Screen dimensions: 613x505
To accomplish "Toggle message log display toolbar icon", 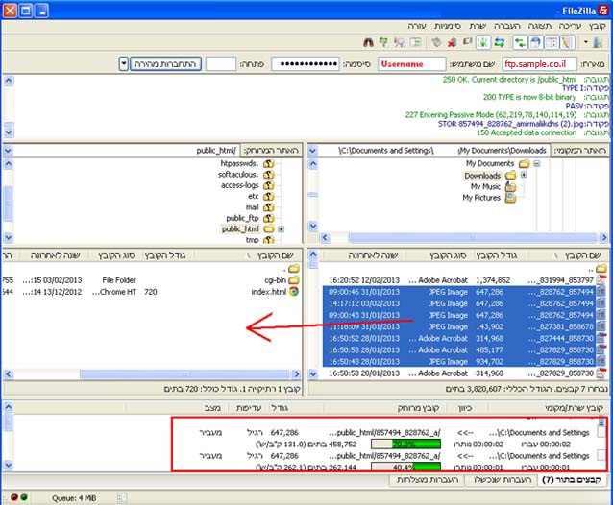I will [567, 42].
